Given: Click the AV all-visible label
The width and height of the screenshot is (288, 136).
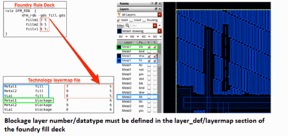Looking at the screenshot, I should point(121,37).
